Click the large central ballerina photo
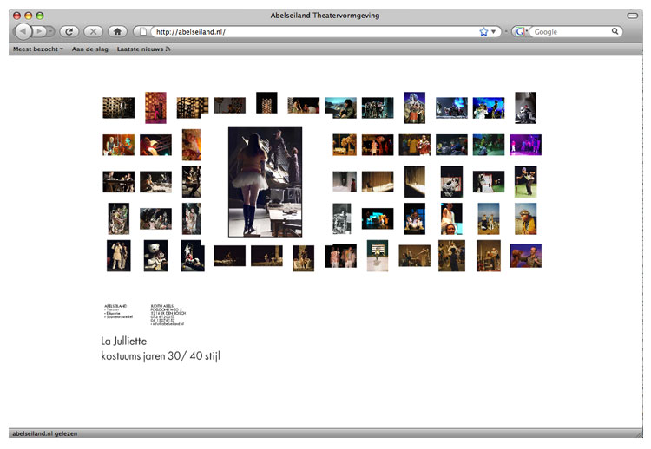651x449 pixels. (265, 181)
